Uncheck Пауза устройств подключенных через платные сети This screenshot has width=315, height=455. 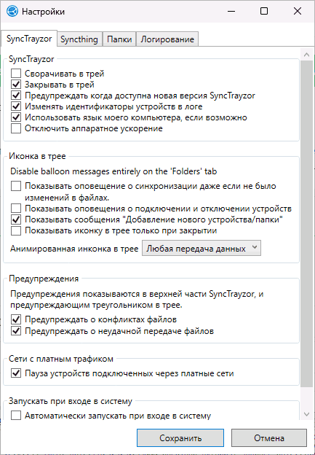click(16, 373)
